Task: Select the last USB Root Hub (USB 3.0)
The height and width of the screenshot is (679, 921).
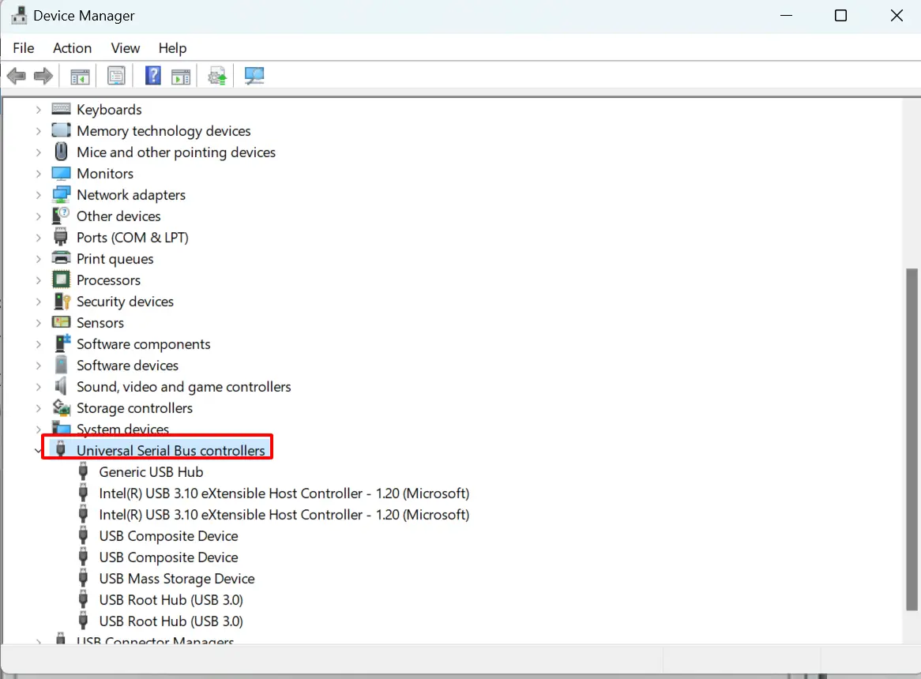Action: coord(171,621)
